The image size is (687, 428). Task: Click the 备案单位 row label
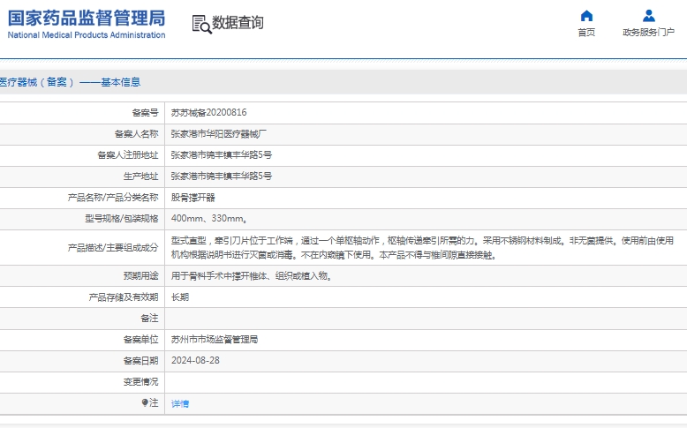click(x=140, y=340)
